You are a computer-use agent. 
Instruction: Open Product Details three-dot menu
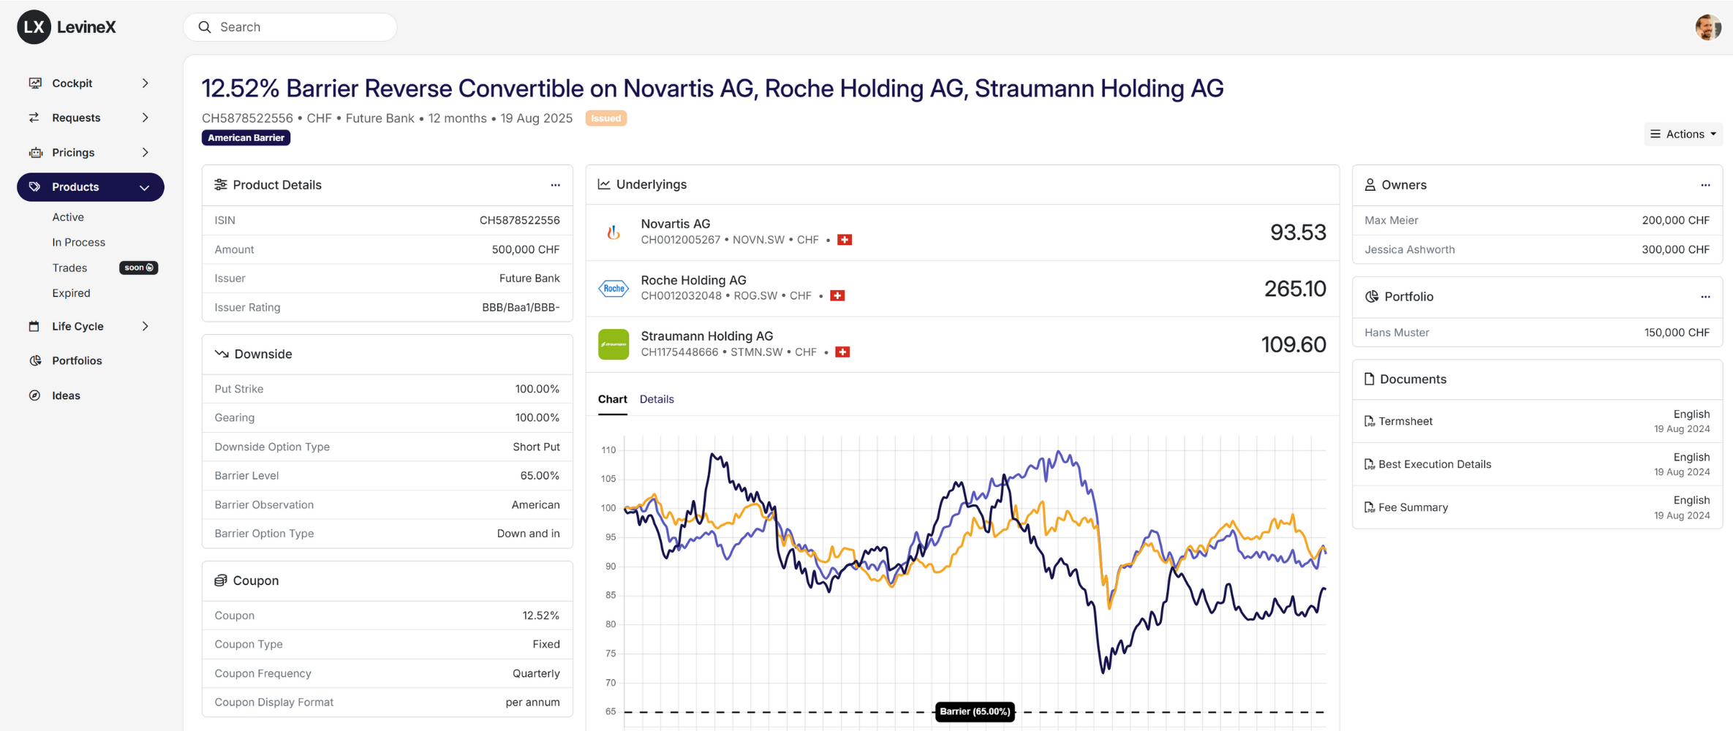(x=555, y=185)
